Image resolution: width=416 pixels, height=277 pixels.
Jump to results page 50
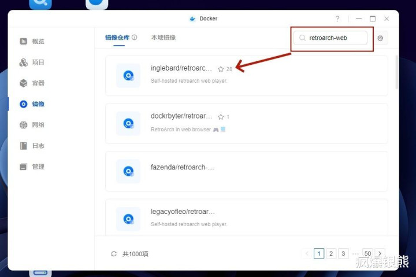coord(367,253)
